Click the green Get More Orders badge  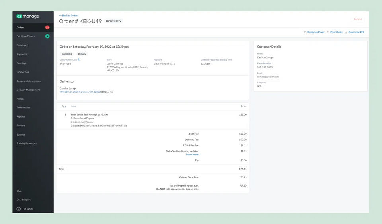47,36
